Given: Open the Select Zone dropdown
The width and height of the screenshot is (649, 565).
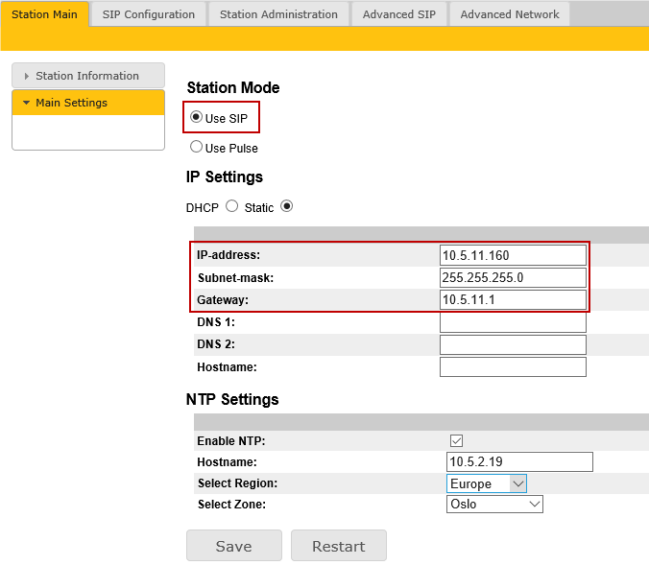Looking at the screenshot, I should click(494, 504).
